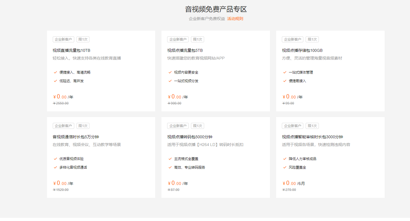Click the checkmark icon beside 视频内容更安全

pyautogui.click(x=170, y=72)
